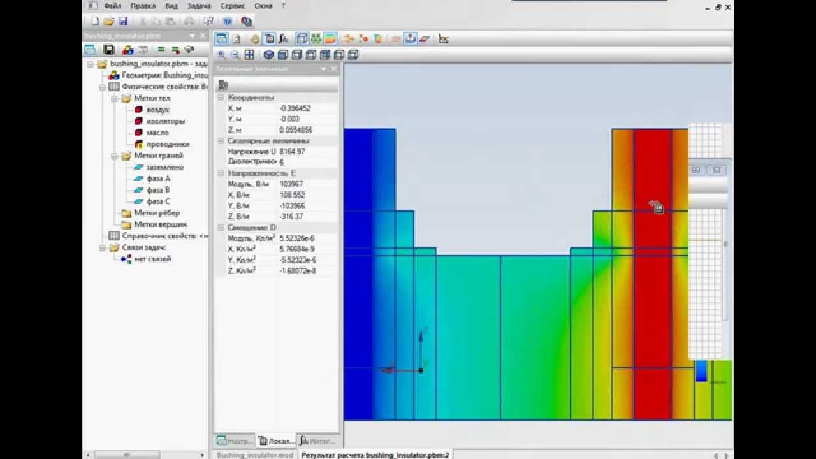
Task: Click the orange vector arrows icon
Action: pyautogui.click(x=349, y=39)
